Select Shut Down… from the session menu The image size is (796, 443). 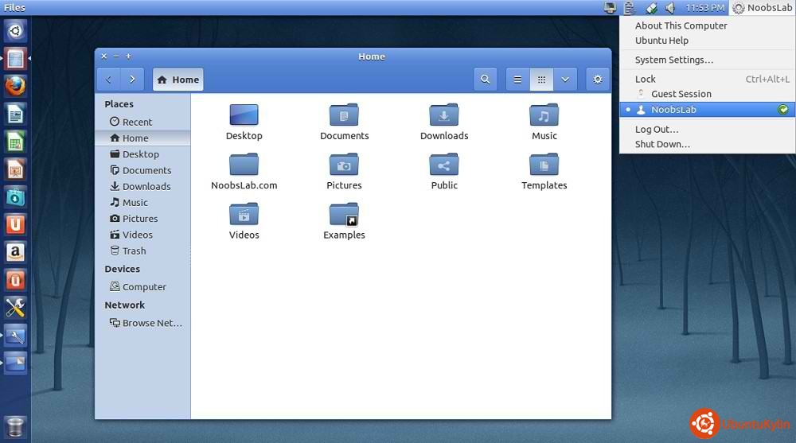click(x=662, y=144)
